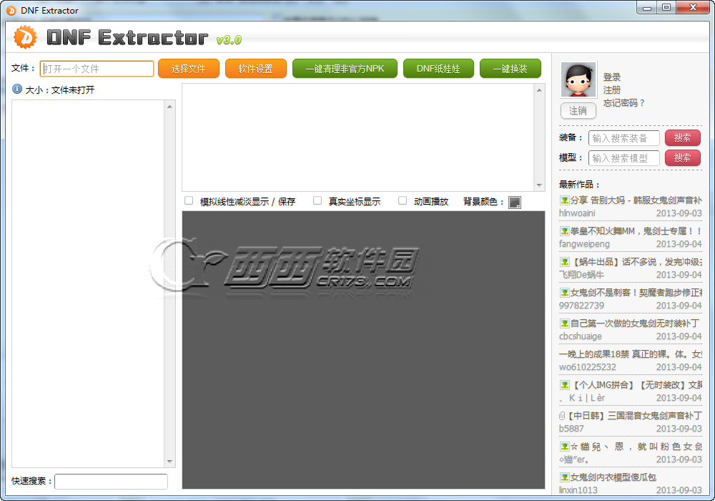Click author name cbcshuaige
Image resolution: width=715 pixels, height=501 pixels.
point(581,336)
